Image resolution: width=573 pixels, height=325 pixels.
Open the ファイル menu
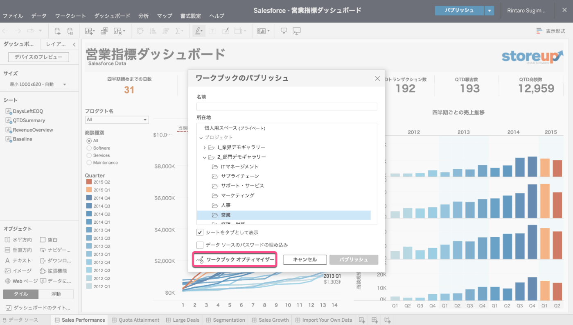coord(13,16)
